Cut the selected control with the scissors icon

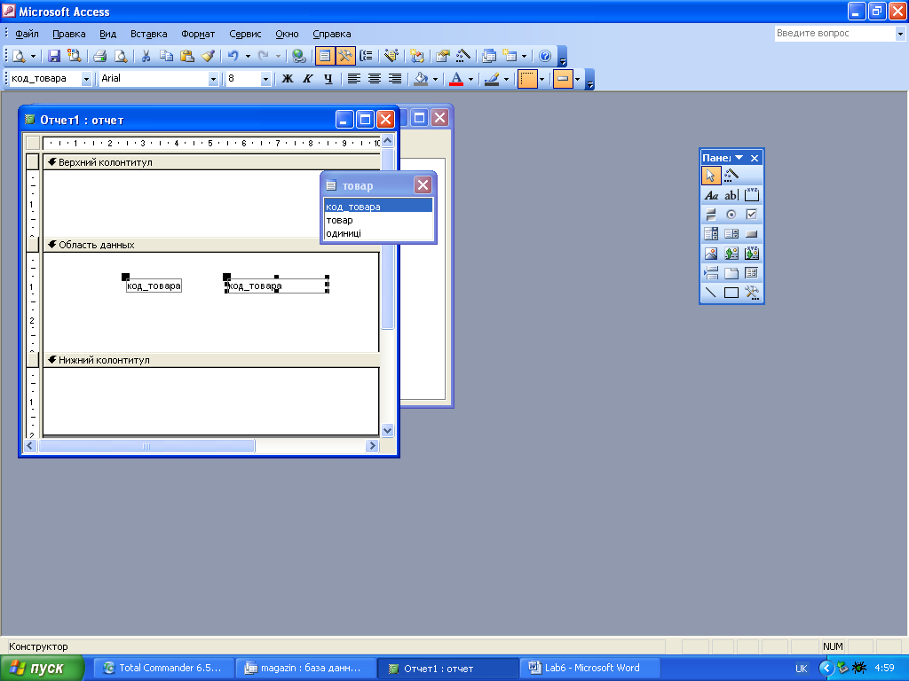pyautogui.click(x=146, y=56)
